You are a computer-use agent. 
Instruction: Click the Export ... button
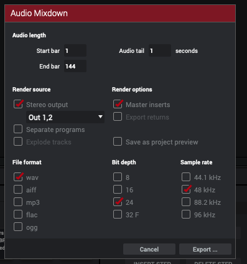click(x=205, y=249)
